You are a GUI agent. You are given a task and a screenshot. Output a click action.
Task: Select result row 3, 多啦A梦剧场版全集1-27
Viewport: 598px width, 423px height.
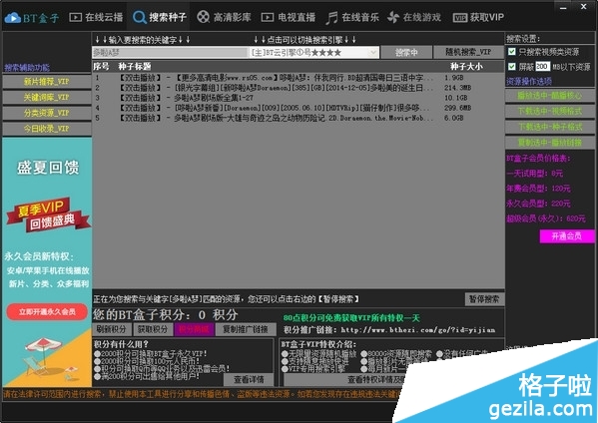point(298,98)
